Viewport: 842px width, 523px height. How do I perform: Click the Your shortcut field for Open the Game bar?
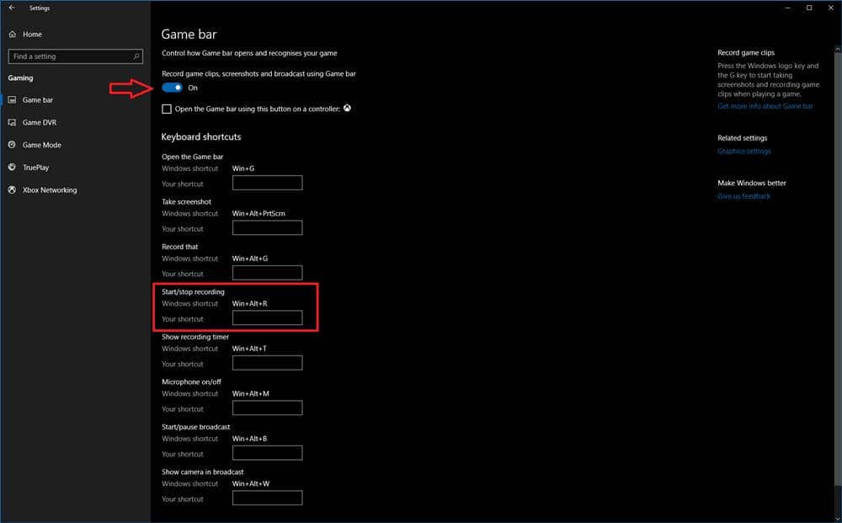267,182
